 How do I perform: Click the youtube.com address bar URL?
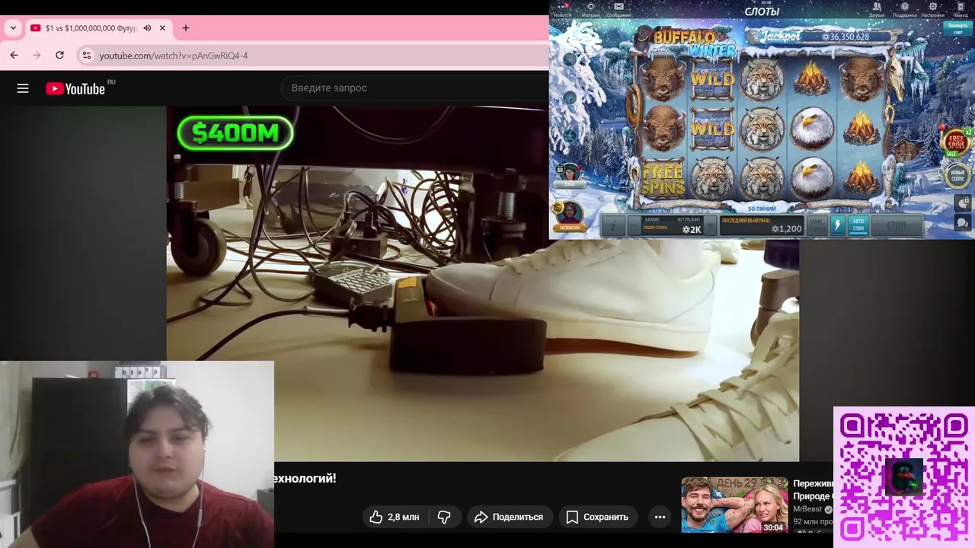tap(174, 56)
